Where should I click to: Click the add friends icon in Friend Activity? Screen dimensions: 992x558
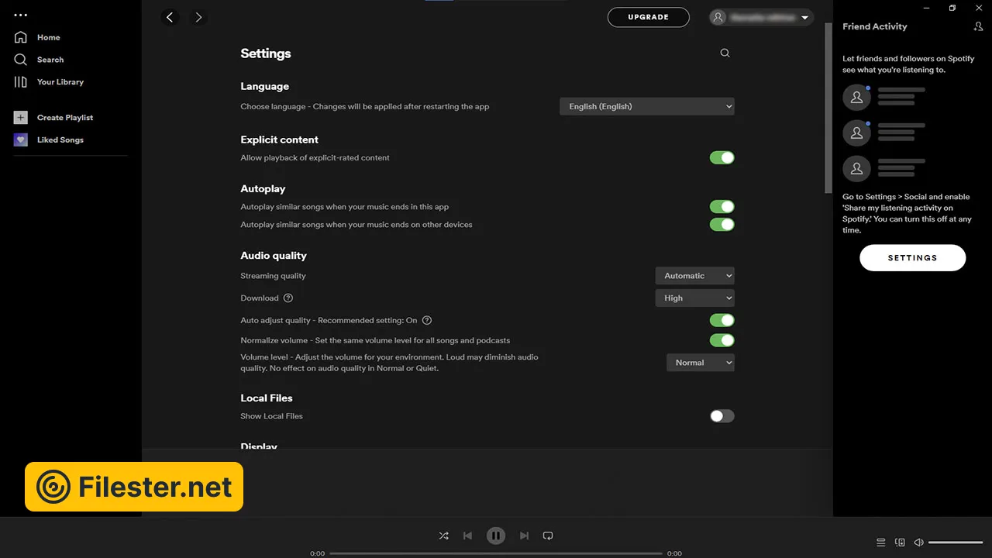click(x=978, y=26)
